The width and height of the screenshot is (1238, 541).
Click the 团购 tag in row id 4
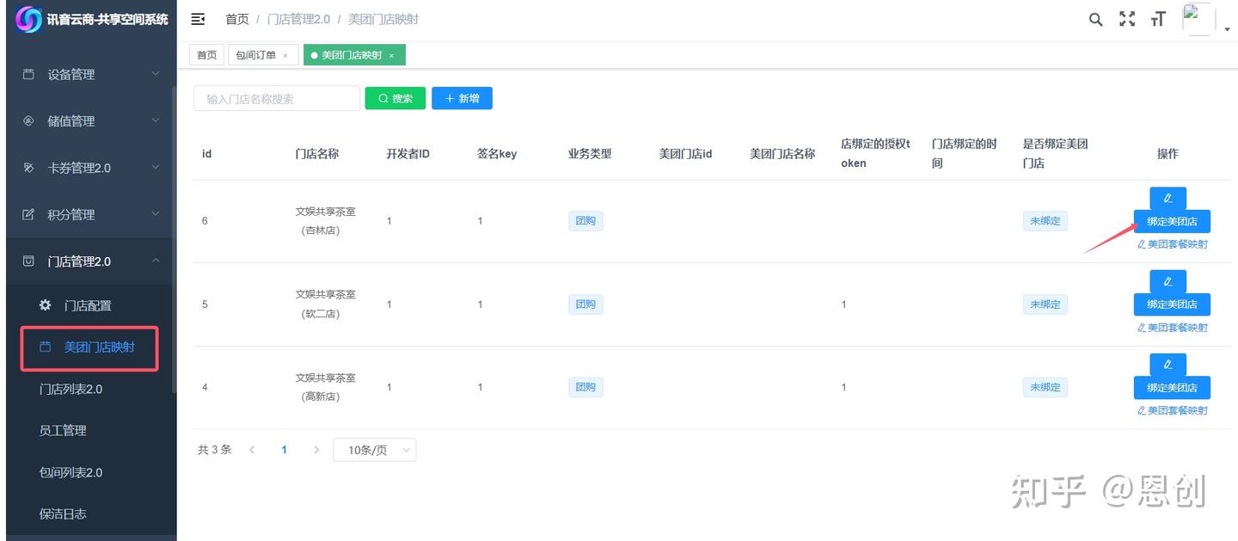(585, 388)
